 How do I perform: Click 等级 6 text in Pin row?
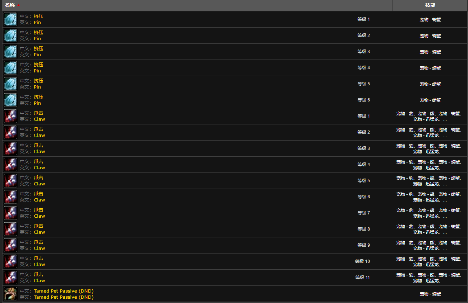(x=363, y=100)
